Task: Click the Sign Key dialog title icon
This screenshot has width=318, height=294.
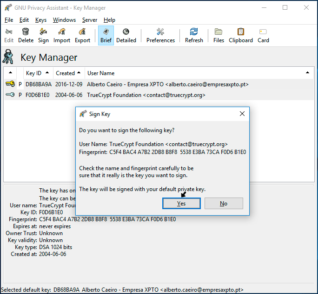Action: click(x=83, y=114)
